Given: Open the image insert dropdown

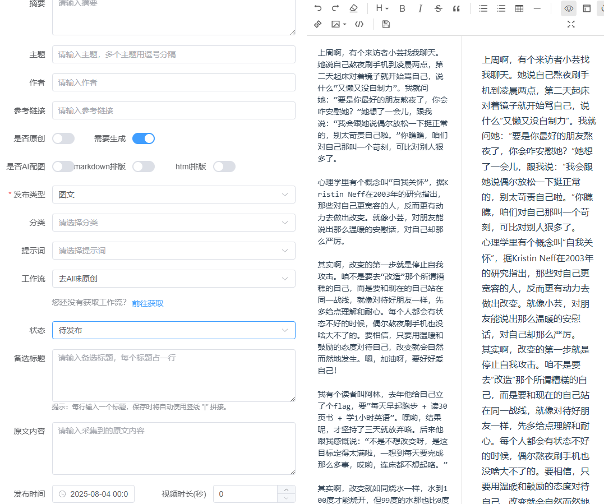Looking at the screenshot, I should (339, 24).
